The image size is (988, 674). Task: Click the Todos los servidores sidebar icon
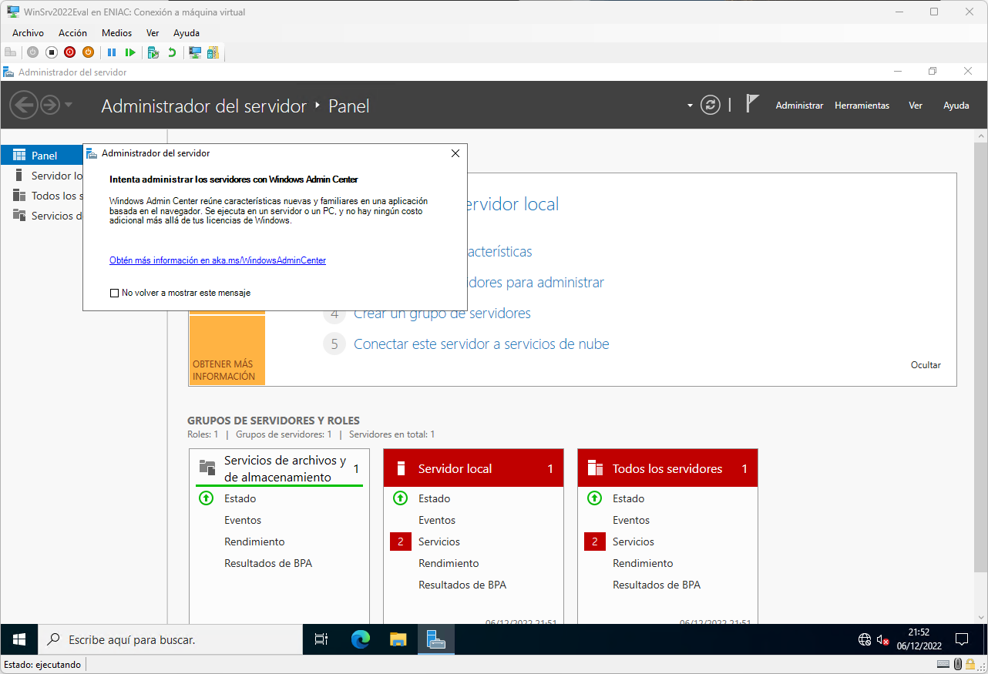(19, 196)
